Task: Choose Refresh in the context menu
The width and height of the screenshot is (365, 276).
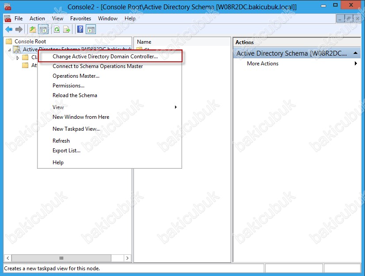Action: pos(110,141)
